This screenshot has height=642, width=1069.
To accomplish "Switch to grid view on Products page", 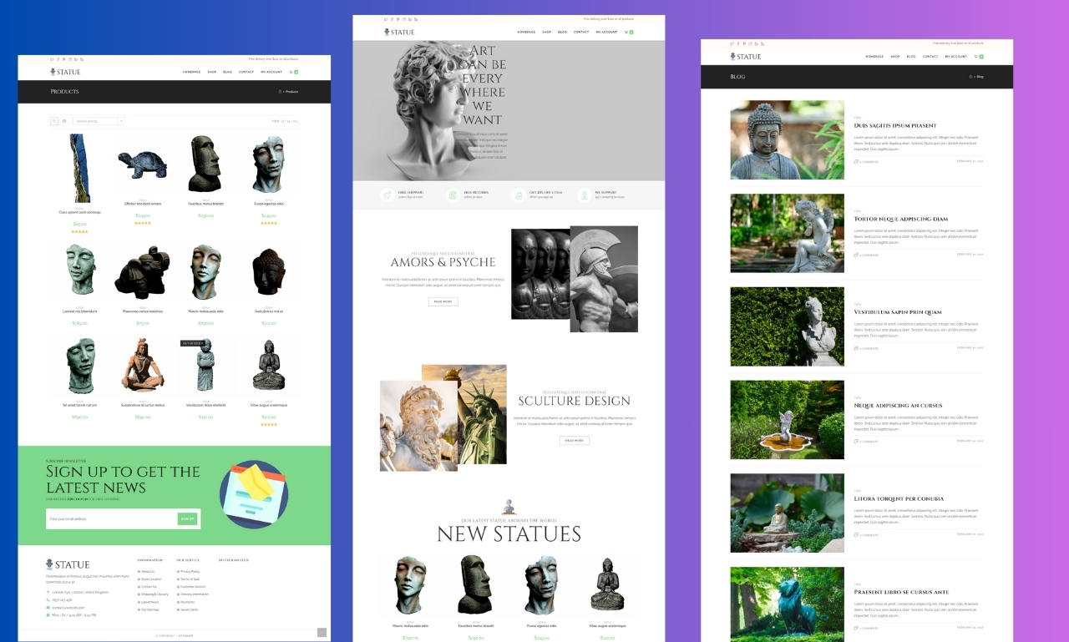I will tap(54, 121).
